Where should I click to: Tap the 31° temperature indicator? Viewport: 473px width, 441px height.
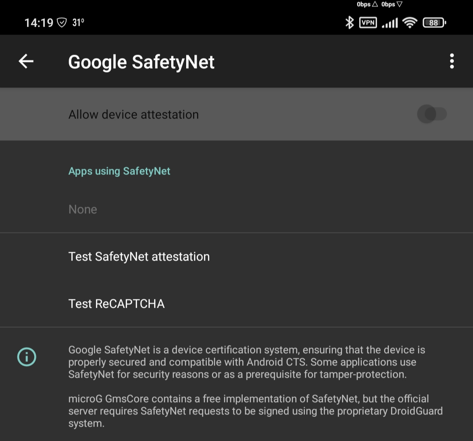click(78, 23)
